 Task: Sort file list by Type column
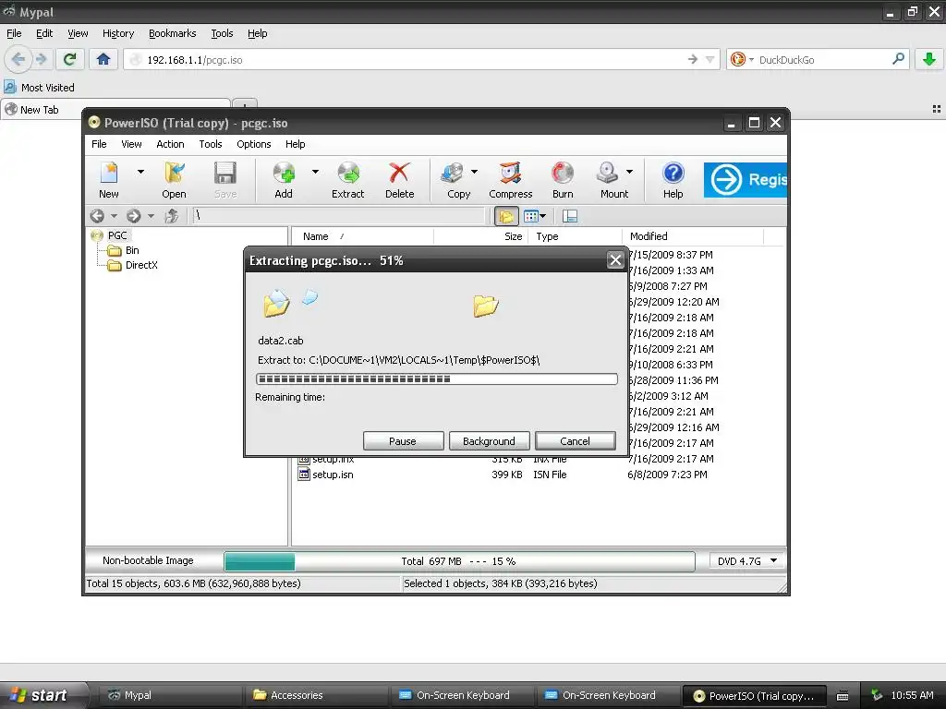(x=575, y=236)
